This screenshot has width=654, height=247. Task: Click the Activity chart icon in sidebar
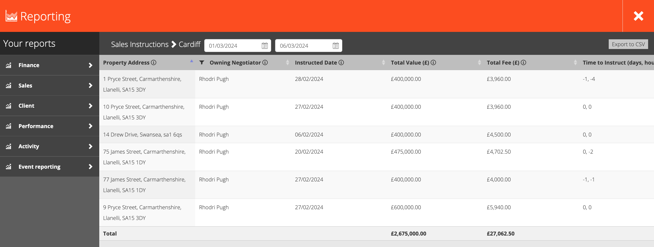9,146
